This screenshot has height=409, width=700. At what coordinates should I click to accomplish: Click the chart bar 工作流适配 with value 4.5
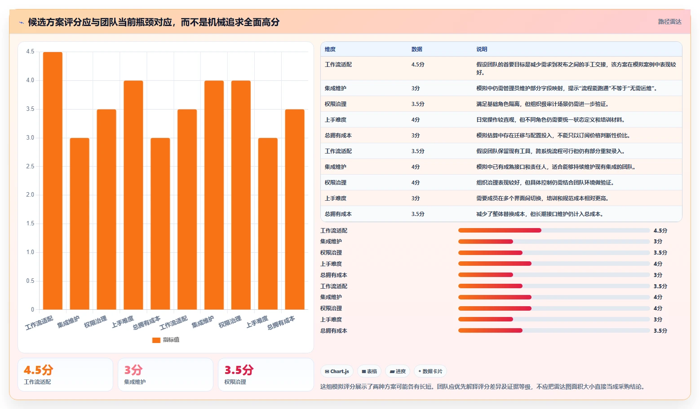click(53, 180)
